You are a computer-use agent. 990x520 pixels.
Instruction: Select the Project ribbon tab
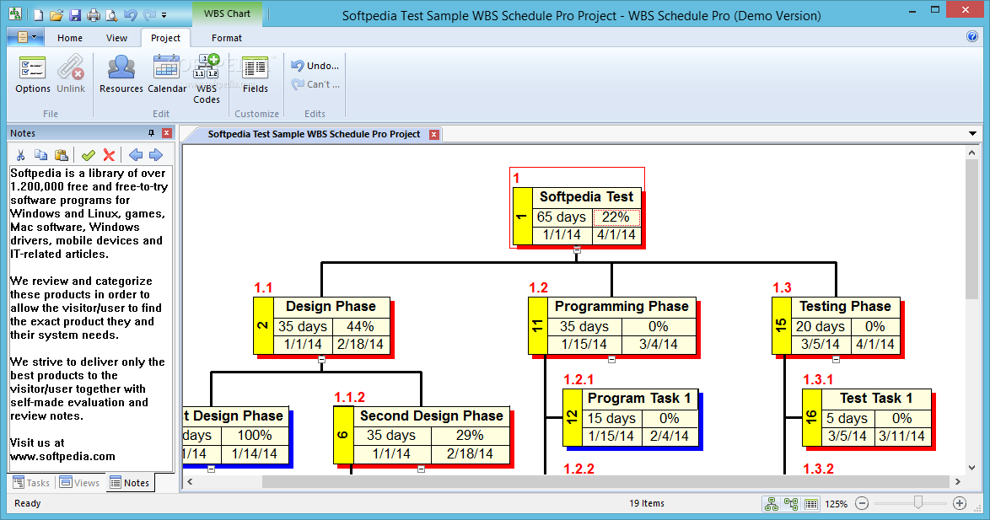pos(165,38)
